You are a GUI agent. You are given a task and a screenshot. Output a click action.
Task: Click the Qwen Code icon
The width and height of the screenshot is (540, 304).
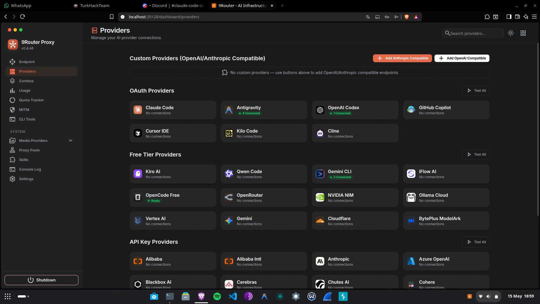point(229,174)
